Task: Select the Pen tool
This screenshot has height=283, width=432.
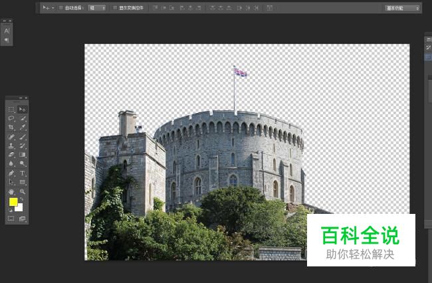Action: click(11, 173)
